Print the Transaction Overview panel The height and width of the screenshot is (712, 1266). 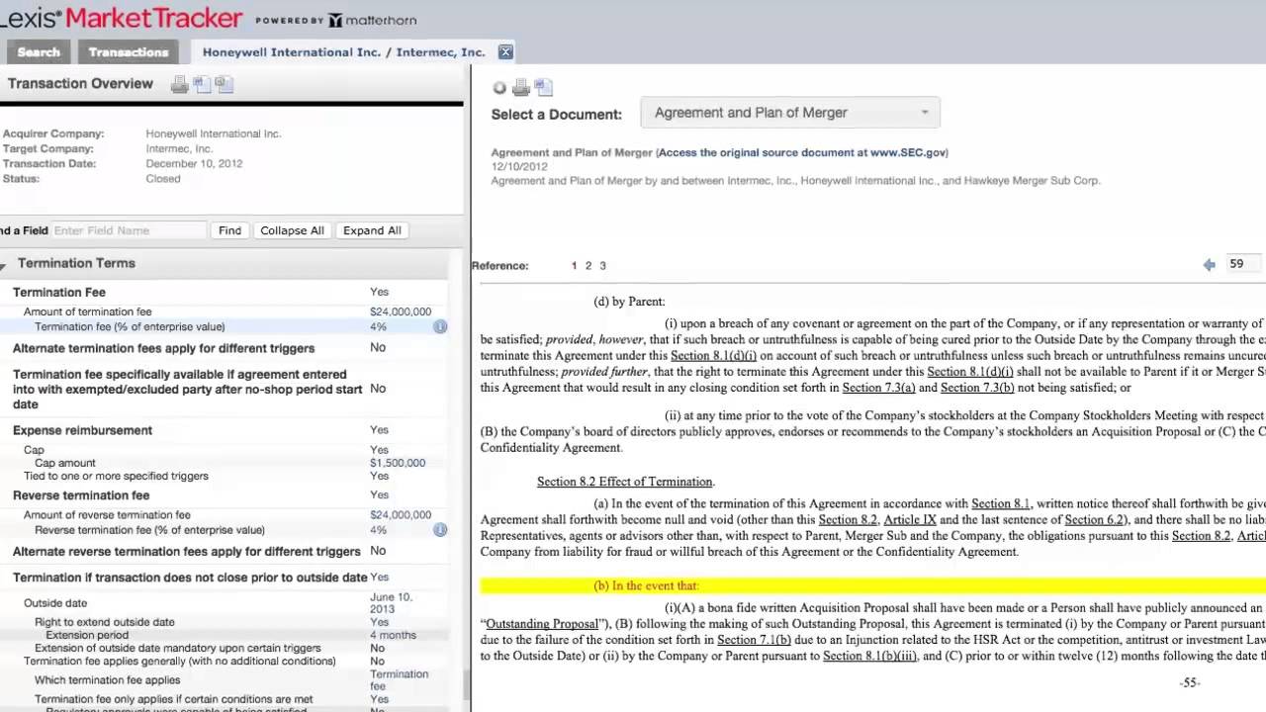[x=179, y=85]
